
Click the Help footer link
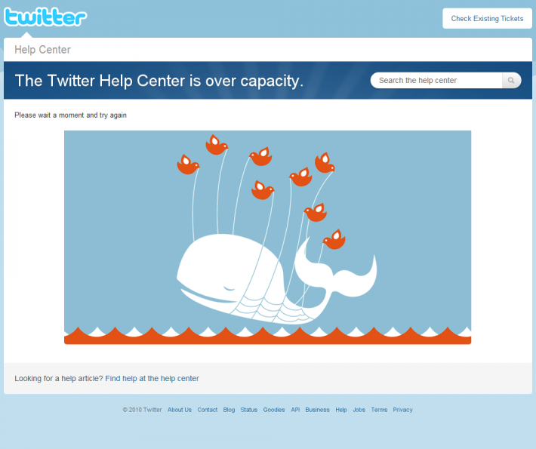[x=340, y=410]
